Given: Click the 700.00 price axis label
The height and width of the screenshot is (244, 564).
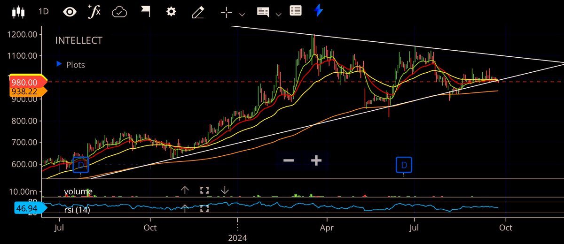Looking at the screenshot, I should (x=24, y=142).
